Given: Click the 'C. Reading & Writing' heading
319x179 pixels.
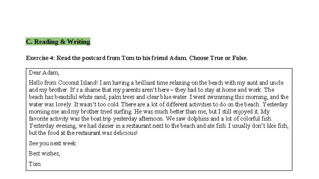Looking at the screenshot, I should click(x=58, y=41).
